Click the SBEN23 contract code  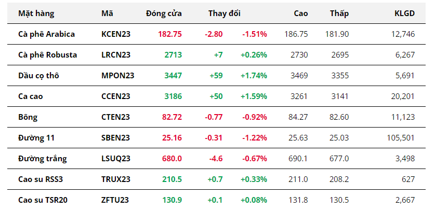(x=115, y=138)
